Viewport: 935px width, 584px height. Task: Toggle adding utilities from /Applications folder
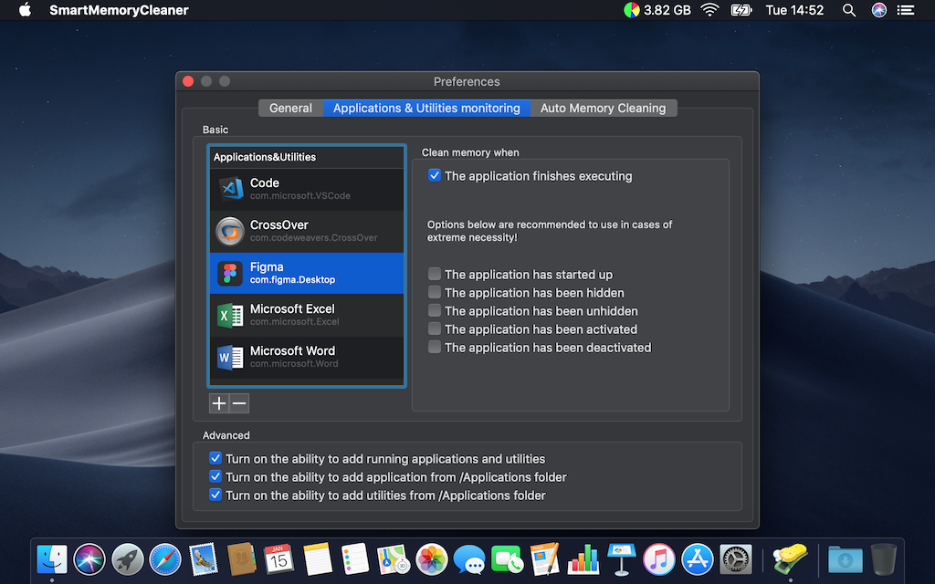[x=215, y=495]
